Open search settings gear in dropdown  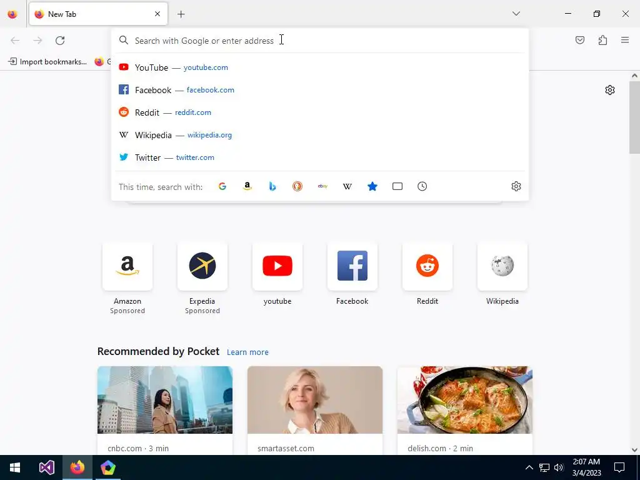click(516, 186)
